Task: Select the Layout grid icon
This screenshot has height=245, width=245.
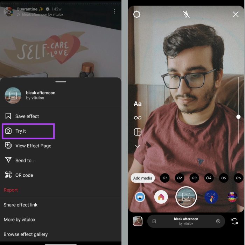Action: point(138,132)
